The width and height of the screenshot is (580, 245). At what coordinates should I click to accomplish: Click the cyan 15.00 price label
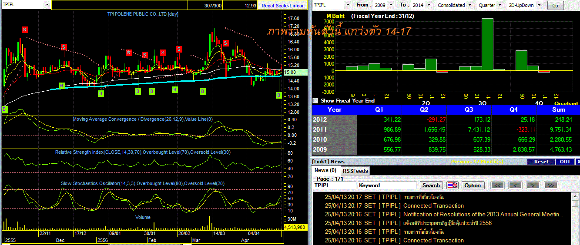[x=295, y=73]
